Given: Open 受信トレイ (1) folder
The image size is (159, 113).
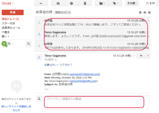Looking at the screenshot, I should [x=10, y=19].
